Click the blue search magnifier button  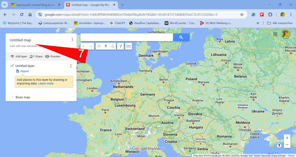point(181,37)
